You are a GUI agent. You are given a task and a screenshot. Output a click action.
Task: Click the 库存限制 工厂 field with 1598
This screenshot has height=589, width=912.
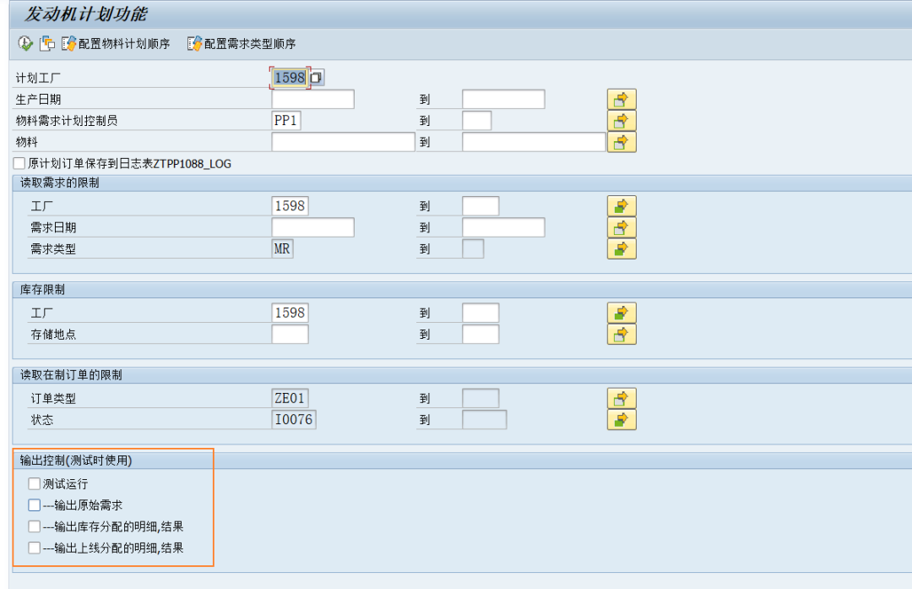[290, 314]
